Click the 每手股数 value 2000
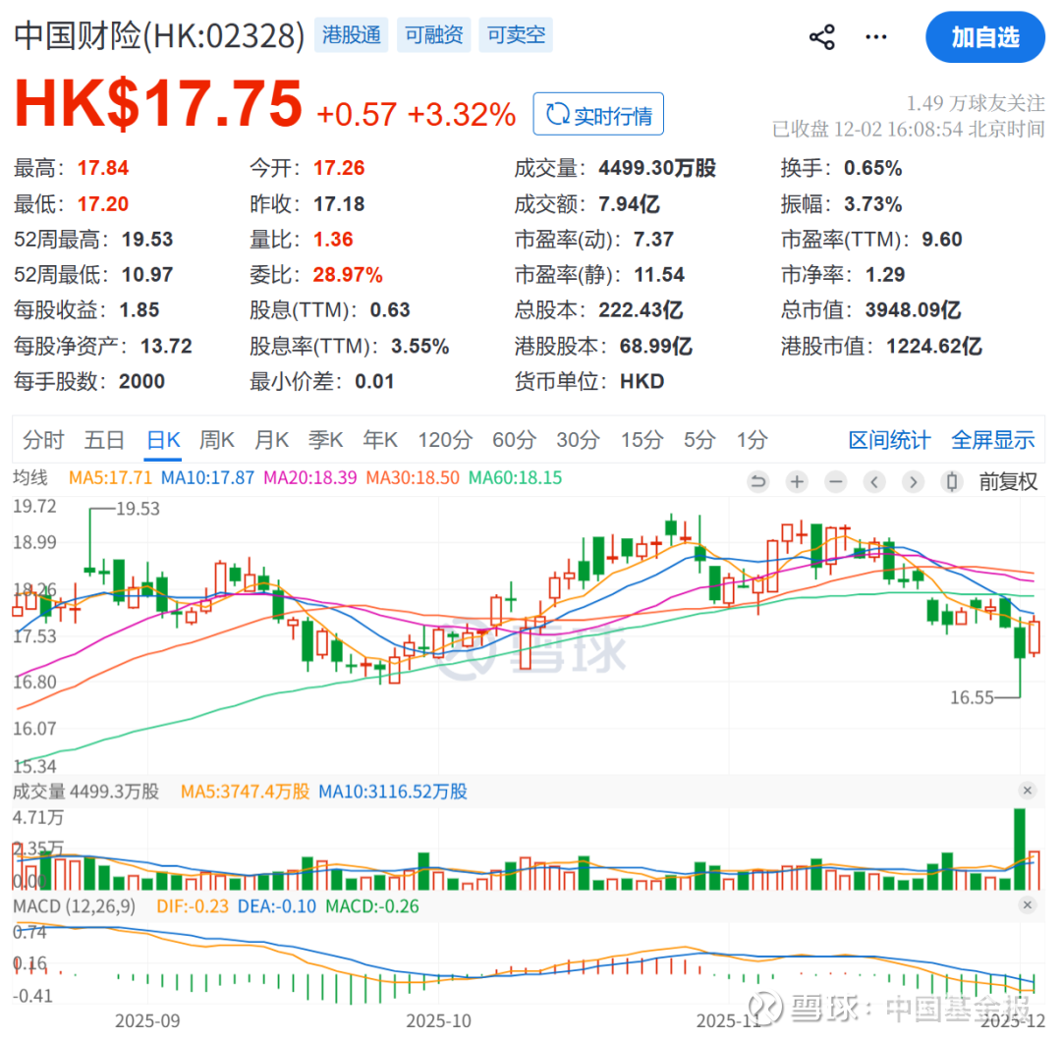 pyautogui.click(x=142, y=381)
